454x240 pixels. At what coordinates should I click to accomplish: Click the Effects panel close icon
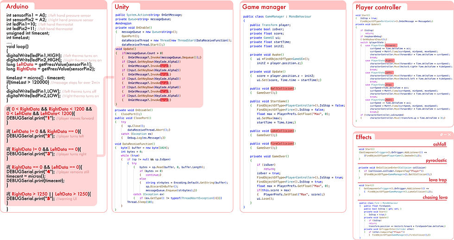tap(449, 135)
